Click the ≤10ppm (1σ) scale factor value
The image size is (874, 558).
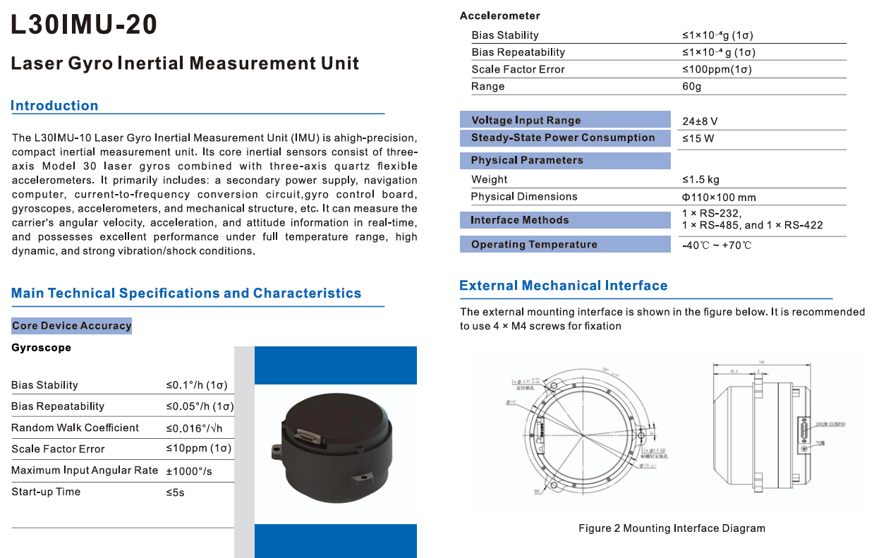(x=199, y=449)
